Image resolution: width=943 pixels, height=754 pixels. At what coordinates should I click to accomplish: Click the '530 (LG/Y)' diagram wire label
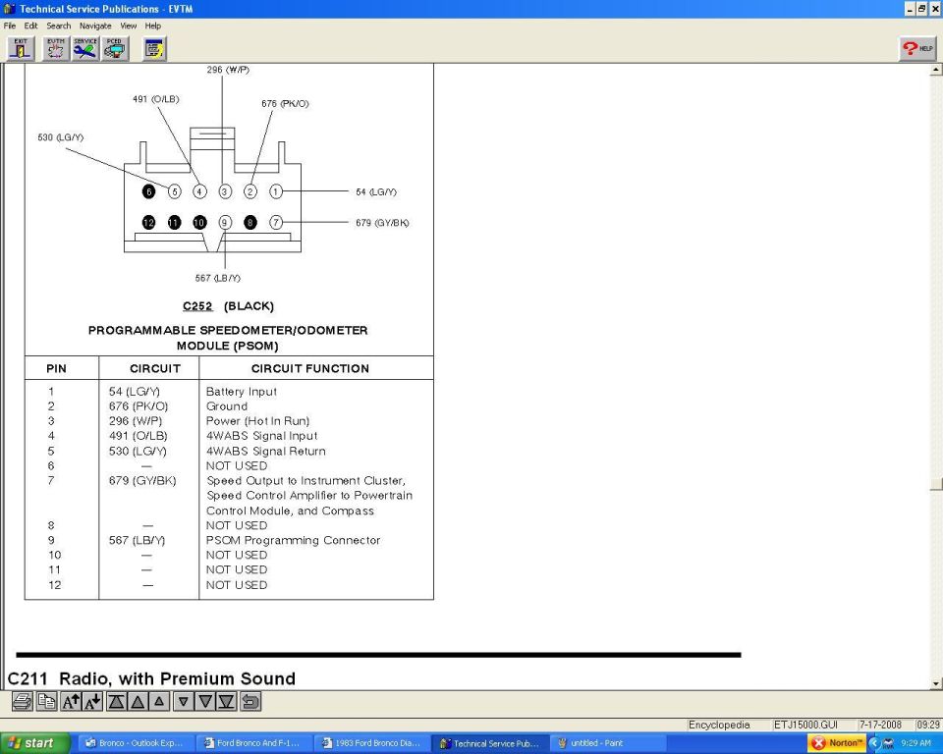coord(61,137)
